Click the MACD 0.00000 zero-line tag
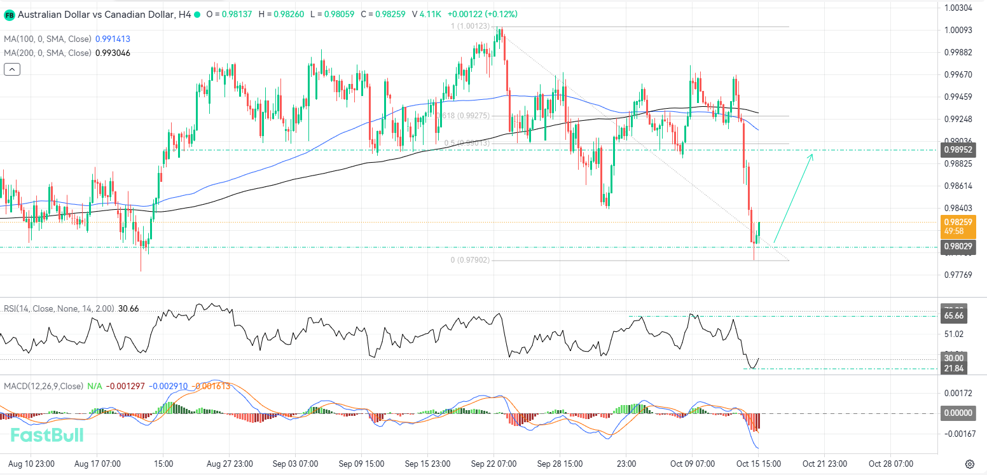Screen dimensions: 987x475 pos(958,413)
